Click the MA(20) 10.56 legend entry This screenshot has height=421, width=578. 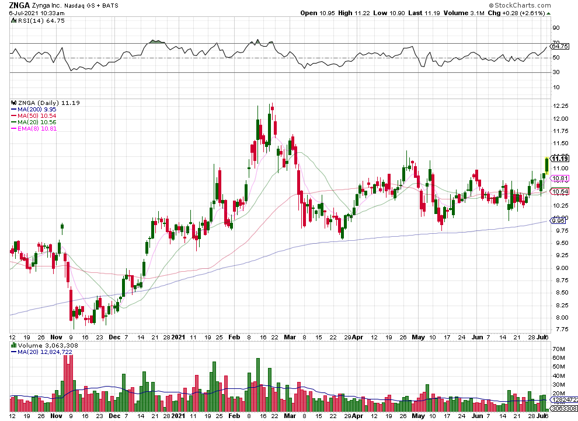[37, 122]
